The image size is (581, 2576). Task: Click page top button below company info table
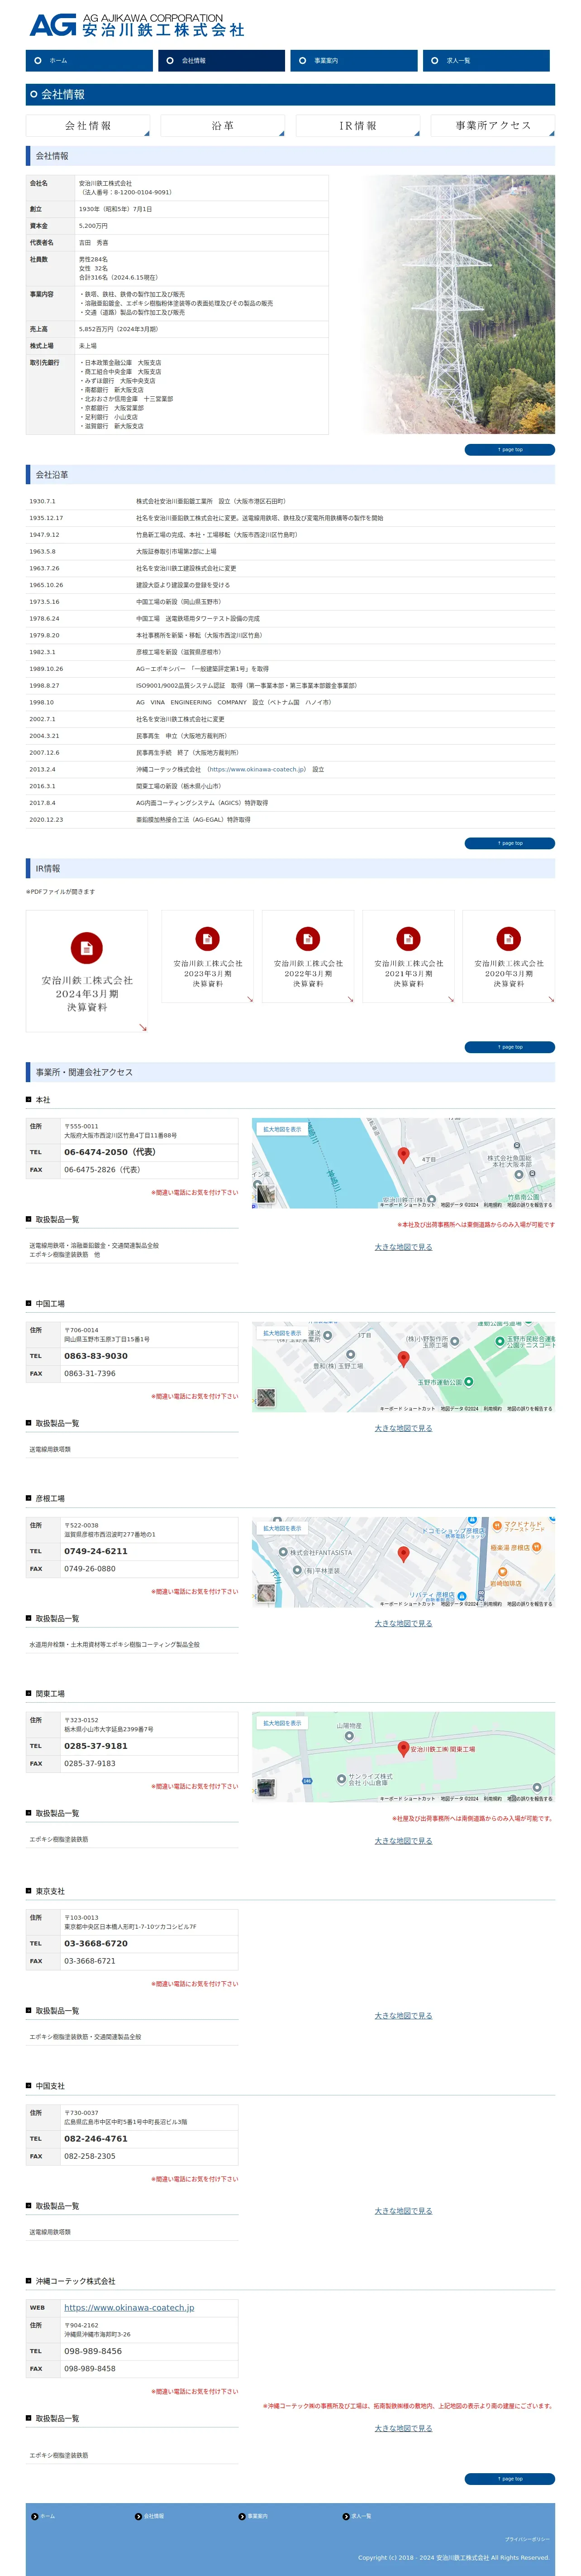[509, 450]
